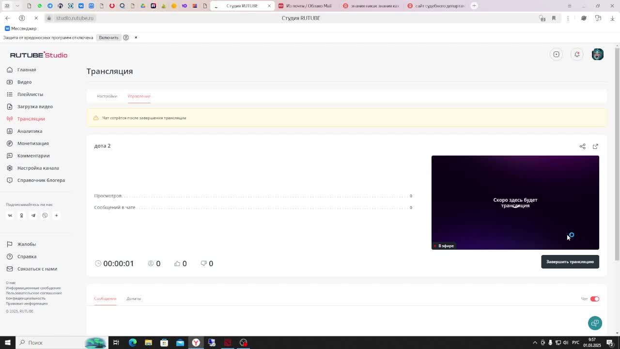This screenshot has width=620, height=349.
Task: Launch Microsoft Edge from the taskbar
Action: point(132,343)
